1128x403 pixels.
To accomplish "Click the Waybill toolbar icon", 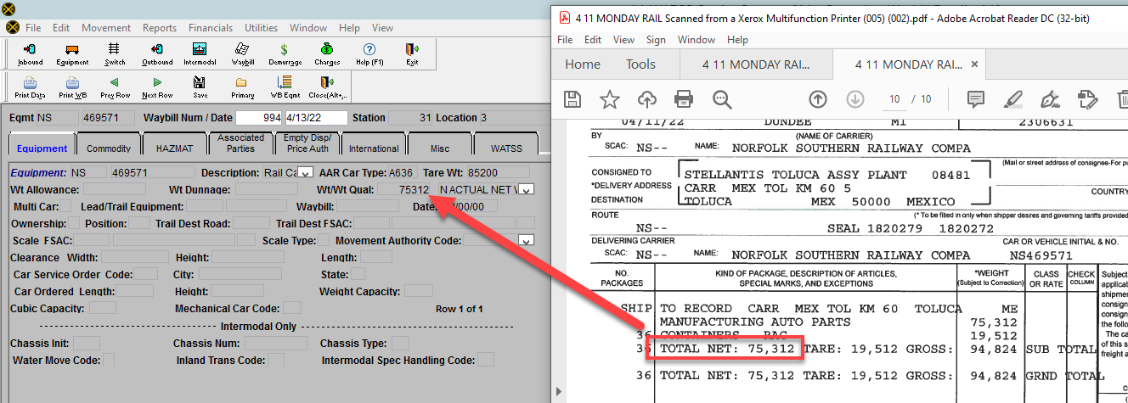I will 242,53.
